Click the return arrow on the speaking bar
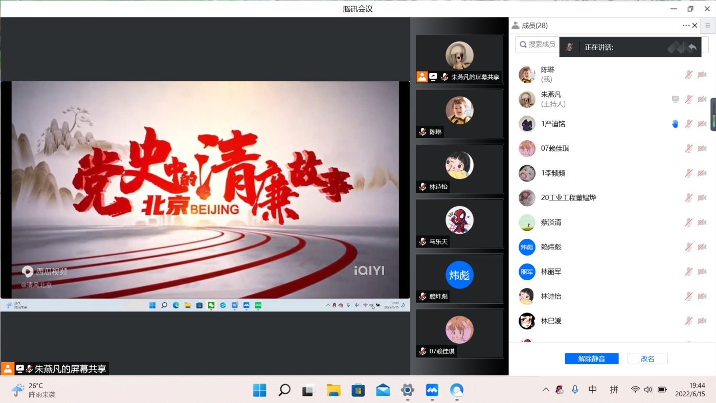This screenshot has height=403, width=716. (x=692, y=47)
